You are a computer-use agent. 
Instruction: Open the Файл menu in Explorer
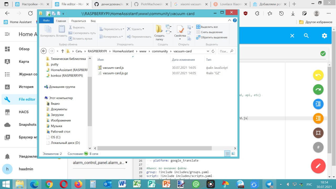click(x=46, y=21)
